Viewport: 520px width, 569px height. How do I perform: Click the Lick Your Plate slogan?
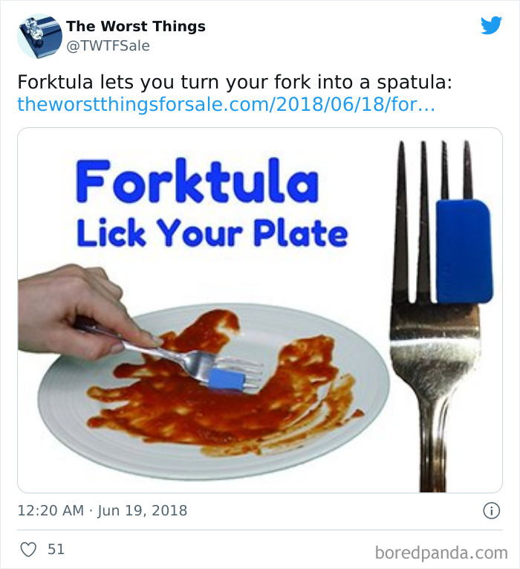(x=212, y=233)
